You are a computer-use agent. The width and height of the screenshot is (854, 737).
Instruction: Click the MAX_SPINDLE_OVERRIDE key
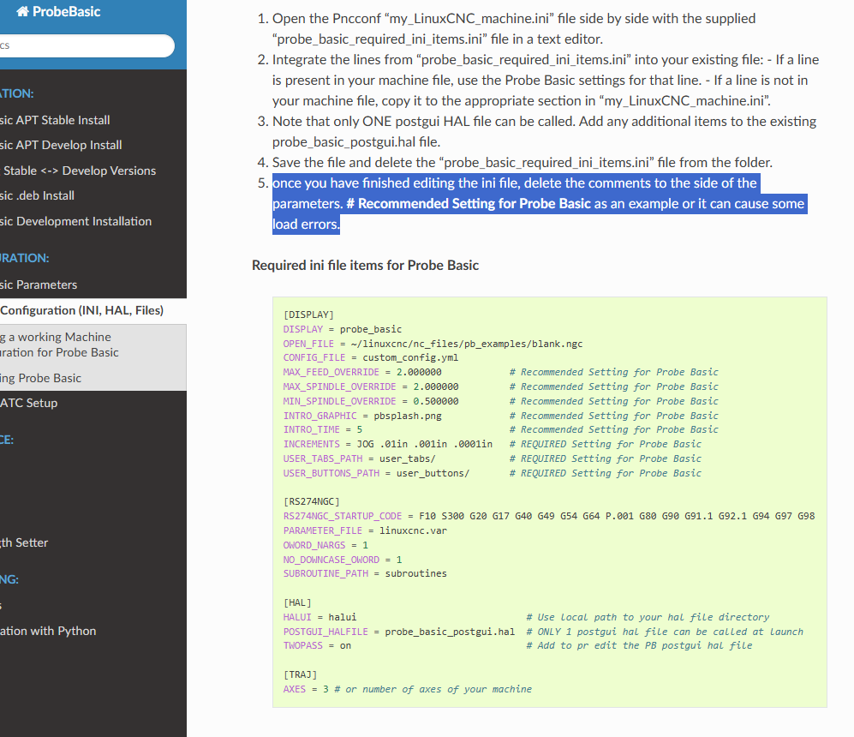(339, 386)
